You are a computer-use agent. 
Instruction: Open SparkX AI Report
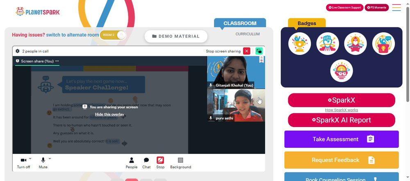pyautogui.click(x=342, y=120)
